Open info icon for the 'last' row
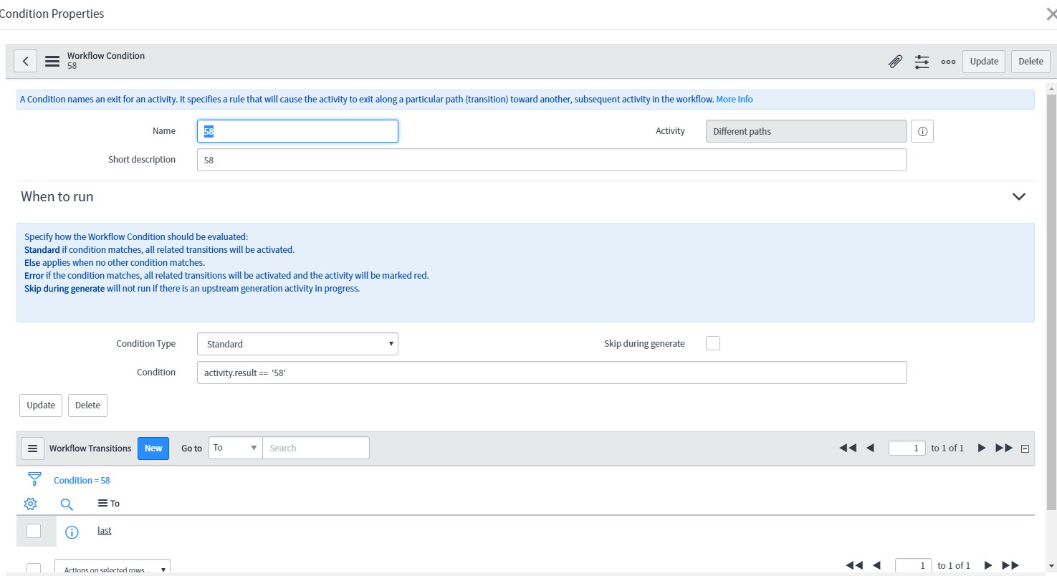Image resolution: width=1057 pixels, height=576 pixels. tap(72, 532)
